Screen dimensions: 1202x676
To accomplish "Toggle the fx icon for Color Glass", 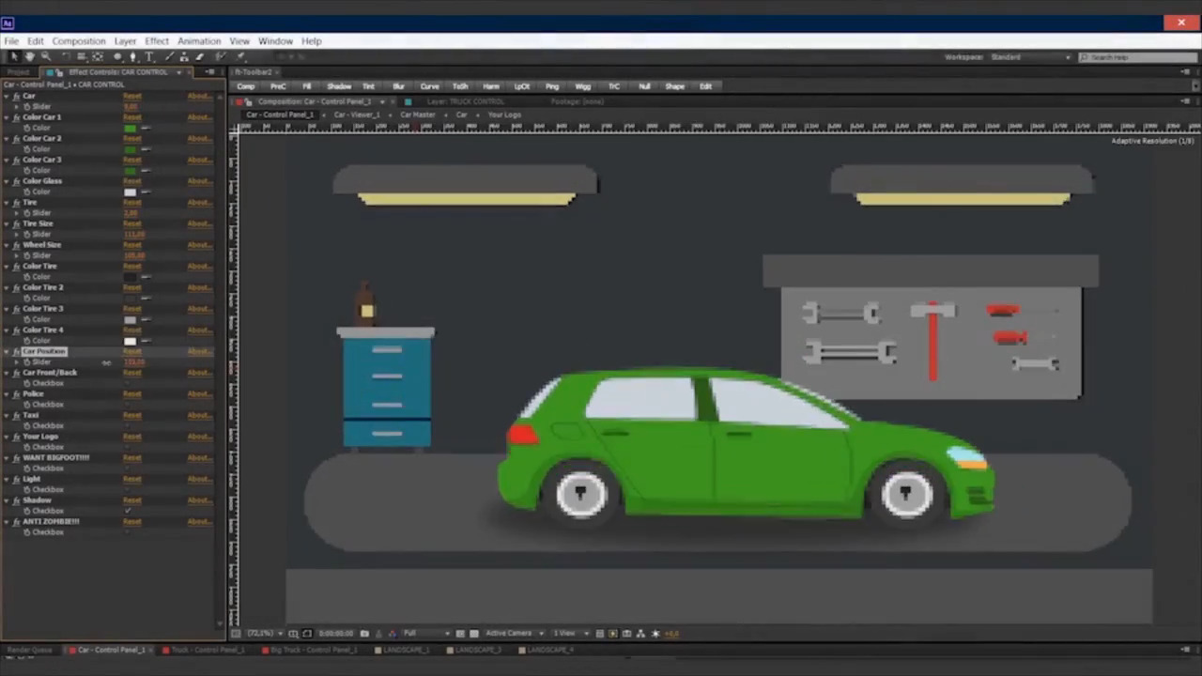I will pyautogui.click(x=16, y=181).
